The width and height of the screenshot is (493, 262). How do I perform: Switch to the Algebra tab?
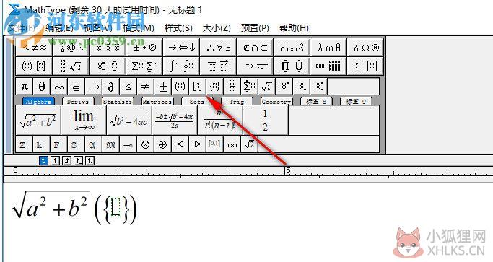(x=38, y=102)
